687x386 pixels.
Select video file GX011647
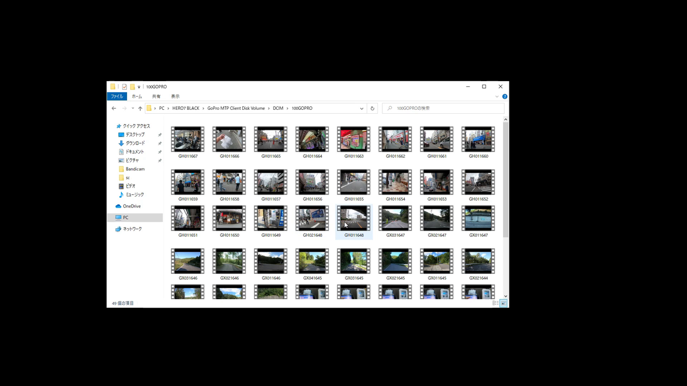coord(479,222)
